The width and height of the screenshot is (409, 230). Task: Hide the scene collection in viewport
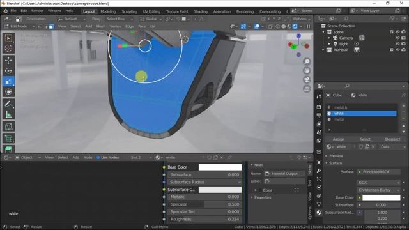click(x=397, y=32)
